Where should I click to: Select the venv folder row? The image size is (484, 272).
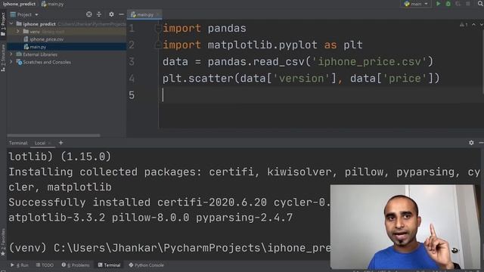point(67,32)
